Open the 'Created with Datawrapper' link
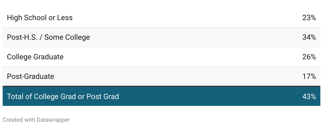The height and width of the screenshot is (126, 323). (x=36, y=120)
